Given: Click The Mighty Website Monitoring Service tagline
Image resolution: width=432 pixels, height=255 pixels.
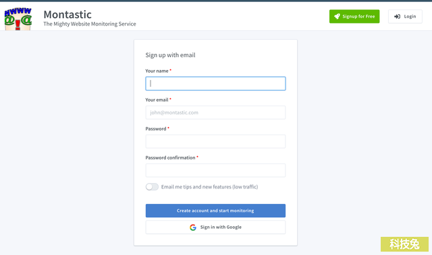Looking at the screenshot, I should pyautogui.click(x=90, y=24).
